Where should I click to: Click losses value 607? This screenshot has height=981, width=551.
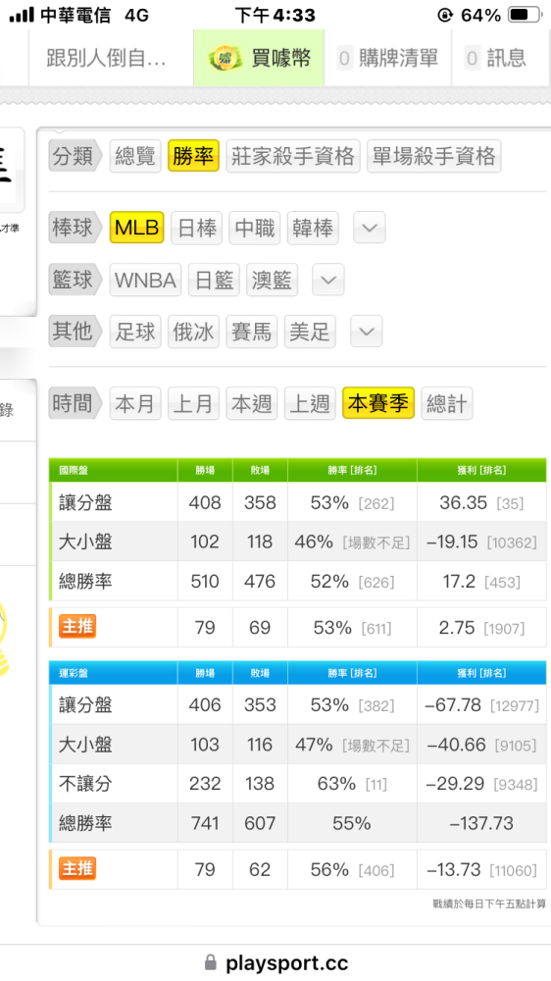coord(260,823)
